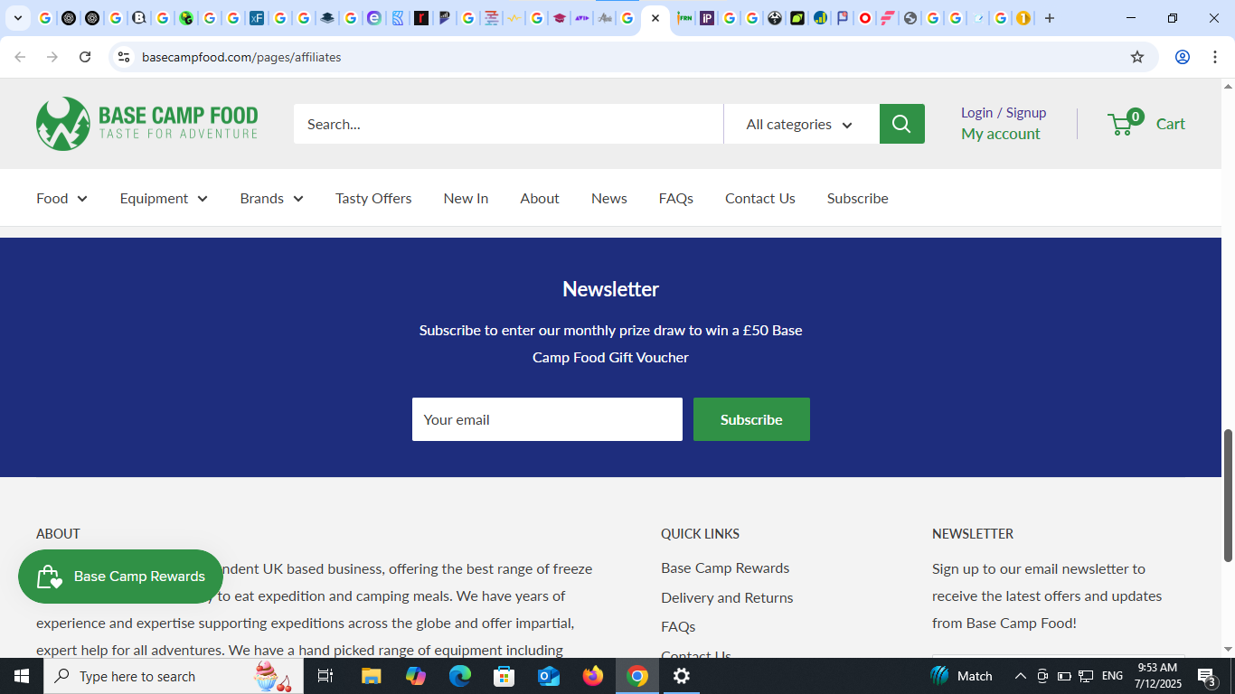Open Chrome three-dot menu

point(1215,57)
